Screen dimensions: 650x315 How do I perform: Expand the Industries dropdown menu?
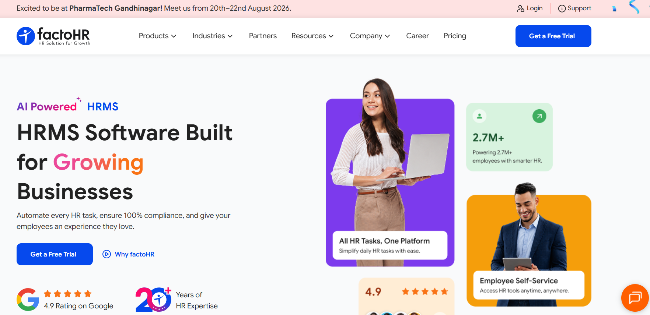click(212, 36)
